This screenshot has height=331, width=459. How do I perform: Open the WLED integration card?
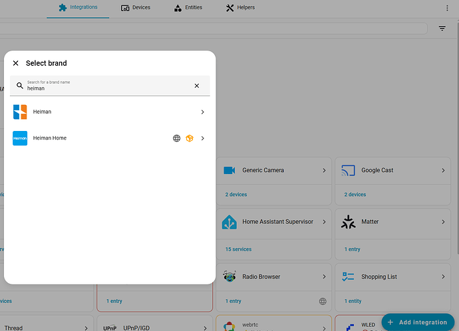point(359,323)
